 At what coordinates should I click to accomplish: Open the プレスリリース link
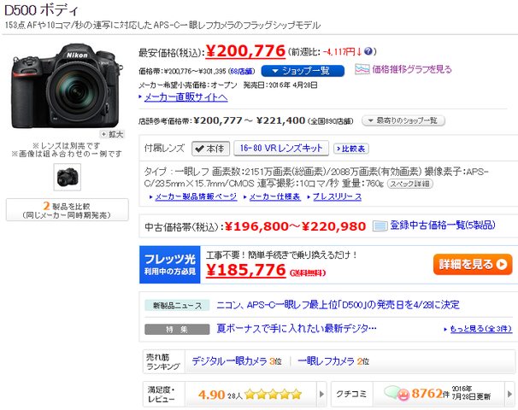(337, 196)
